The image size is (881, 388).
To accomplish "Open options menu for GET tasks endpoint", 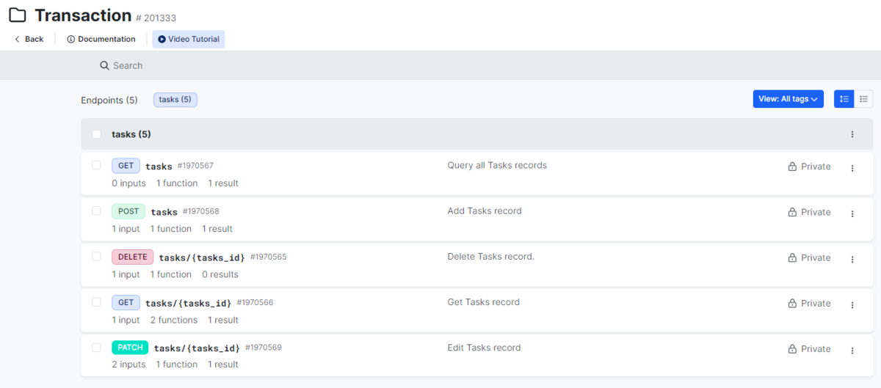I will (x=852, y=168).
